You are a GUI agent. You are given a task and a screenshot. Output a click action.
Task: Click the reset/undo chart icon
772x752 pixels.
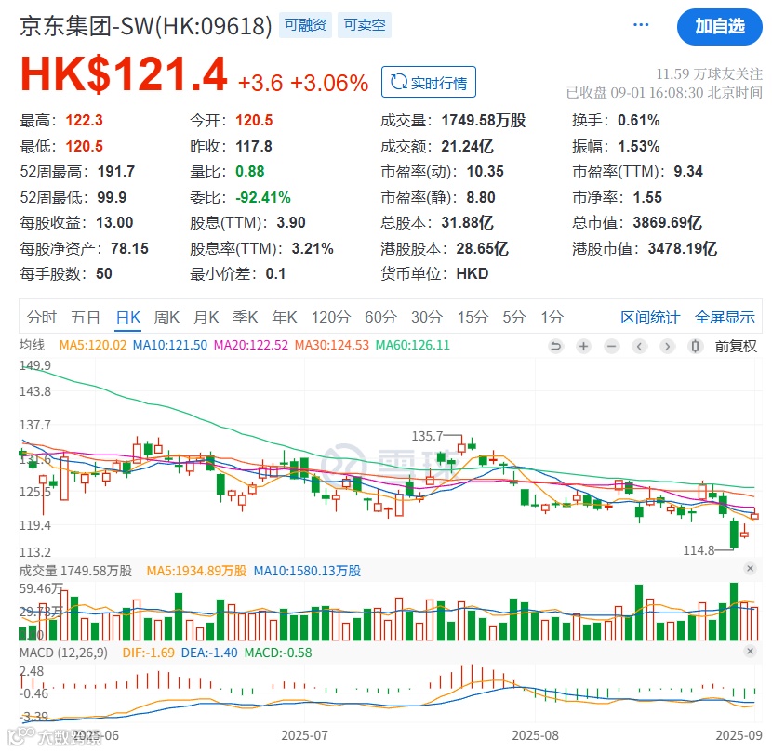click(x=555, y=347)
